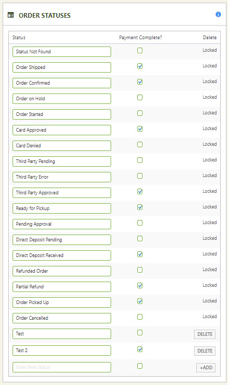Check Refunded Order payment complete box

tap(140, 270)
